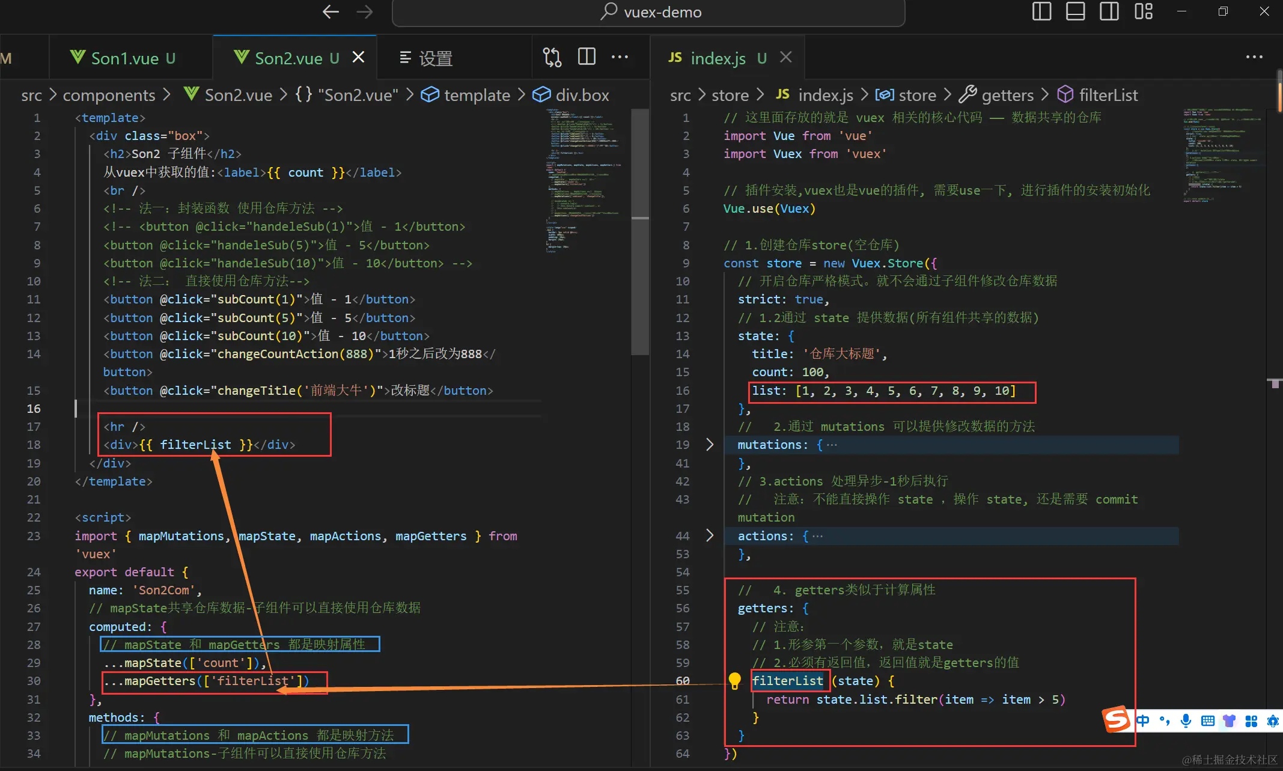
Task: Click changeCountAction(888) on line 14
Action: tap(296, 354)
